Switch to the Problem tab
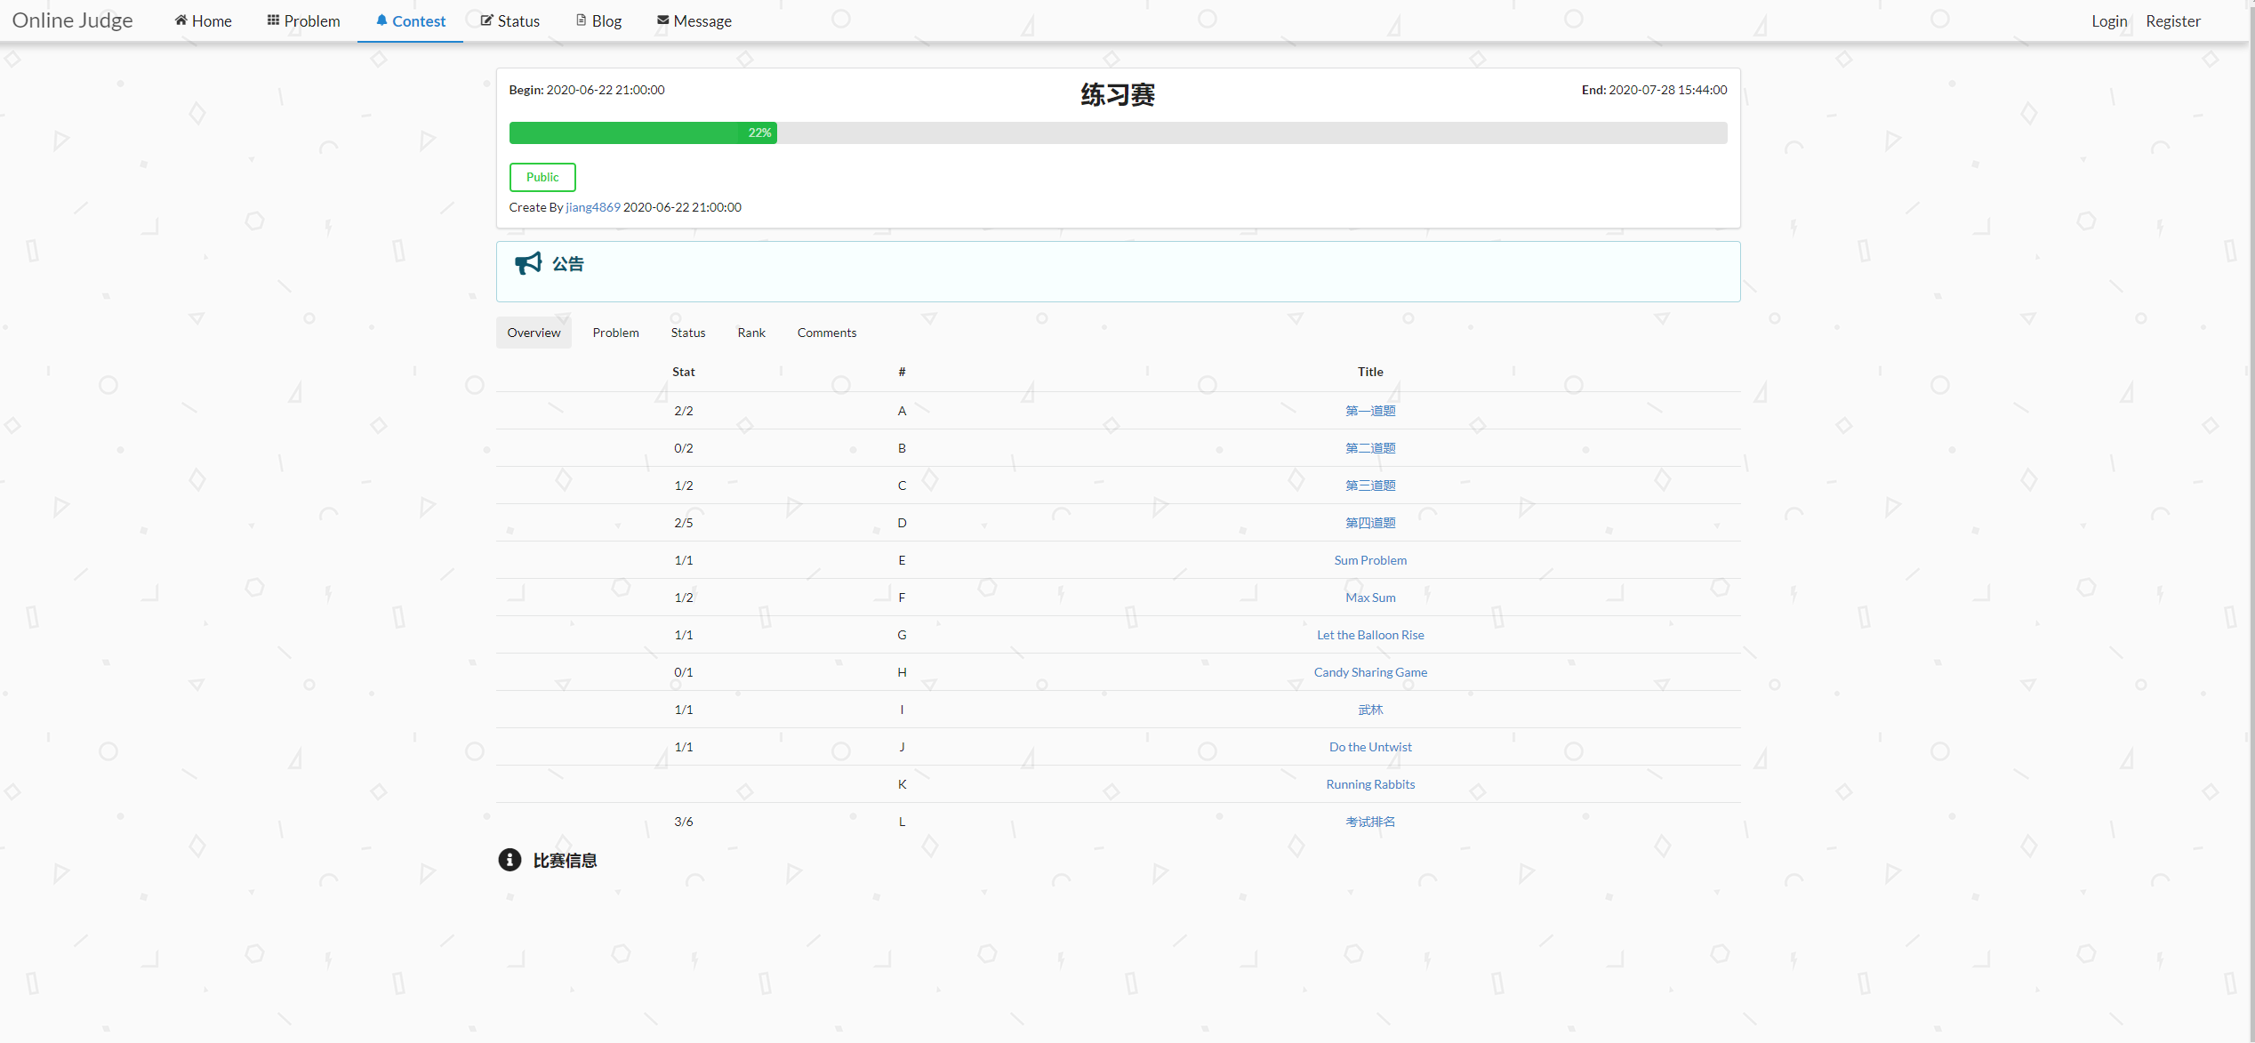Image resolution: width=2255 pixels, height=1043 pixels. point(615,333)
